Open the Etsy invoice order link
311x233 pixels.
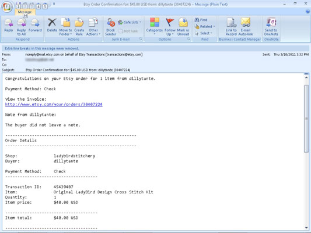click(x=54, y=104)
